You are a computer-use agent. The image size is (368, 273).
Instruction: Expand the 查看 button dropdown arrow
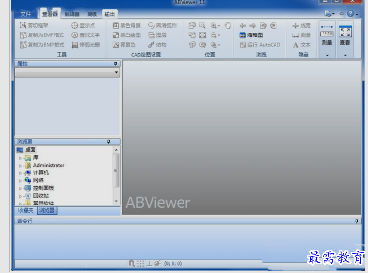345,55
